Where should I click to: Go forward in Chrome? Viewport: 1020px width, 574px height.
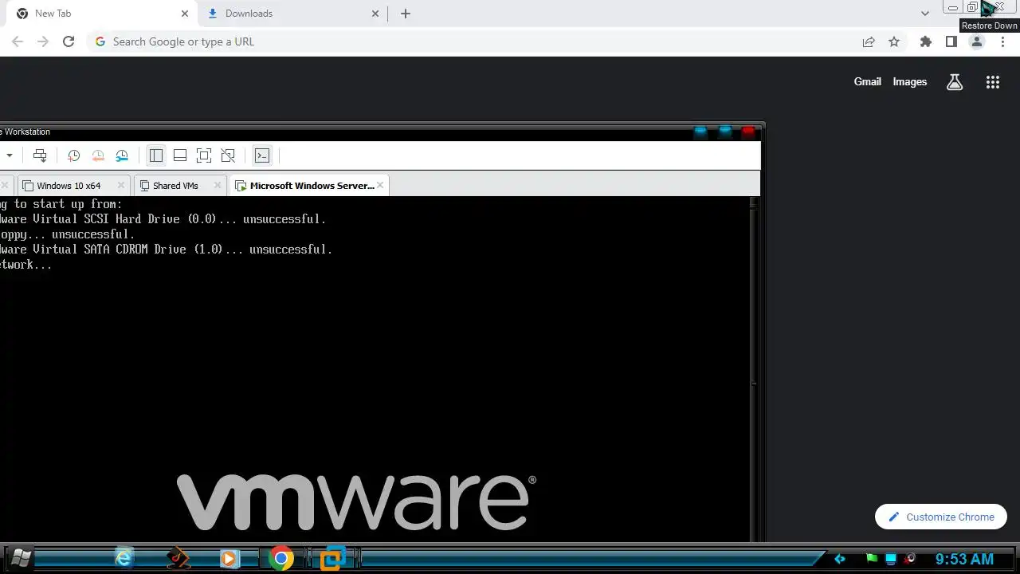point(43,41)
